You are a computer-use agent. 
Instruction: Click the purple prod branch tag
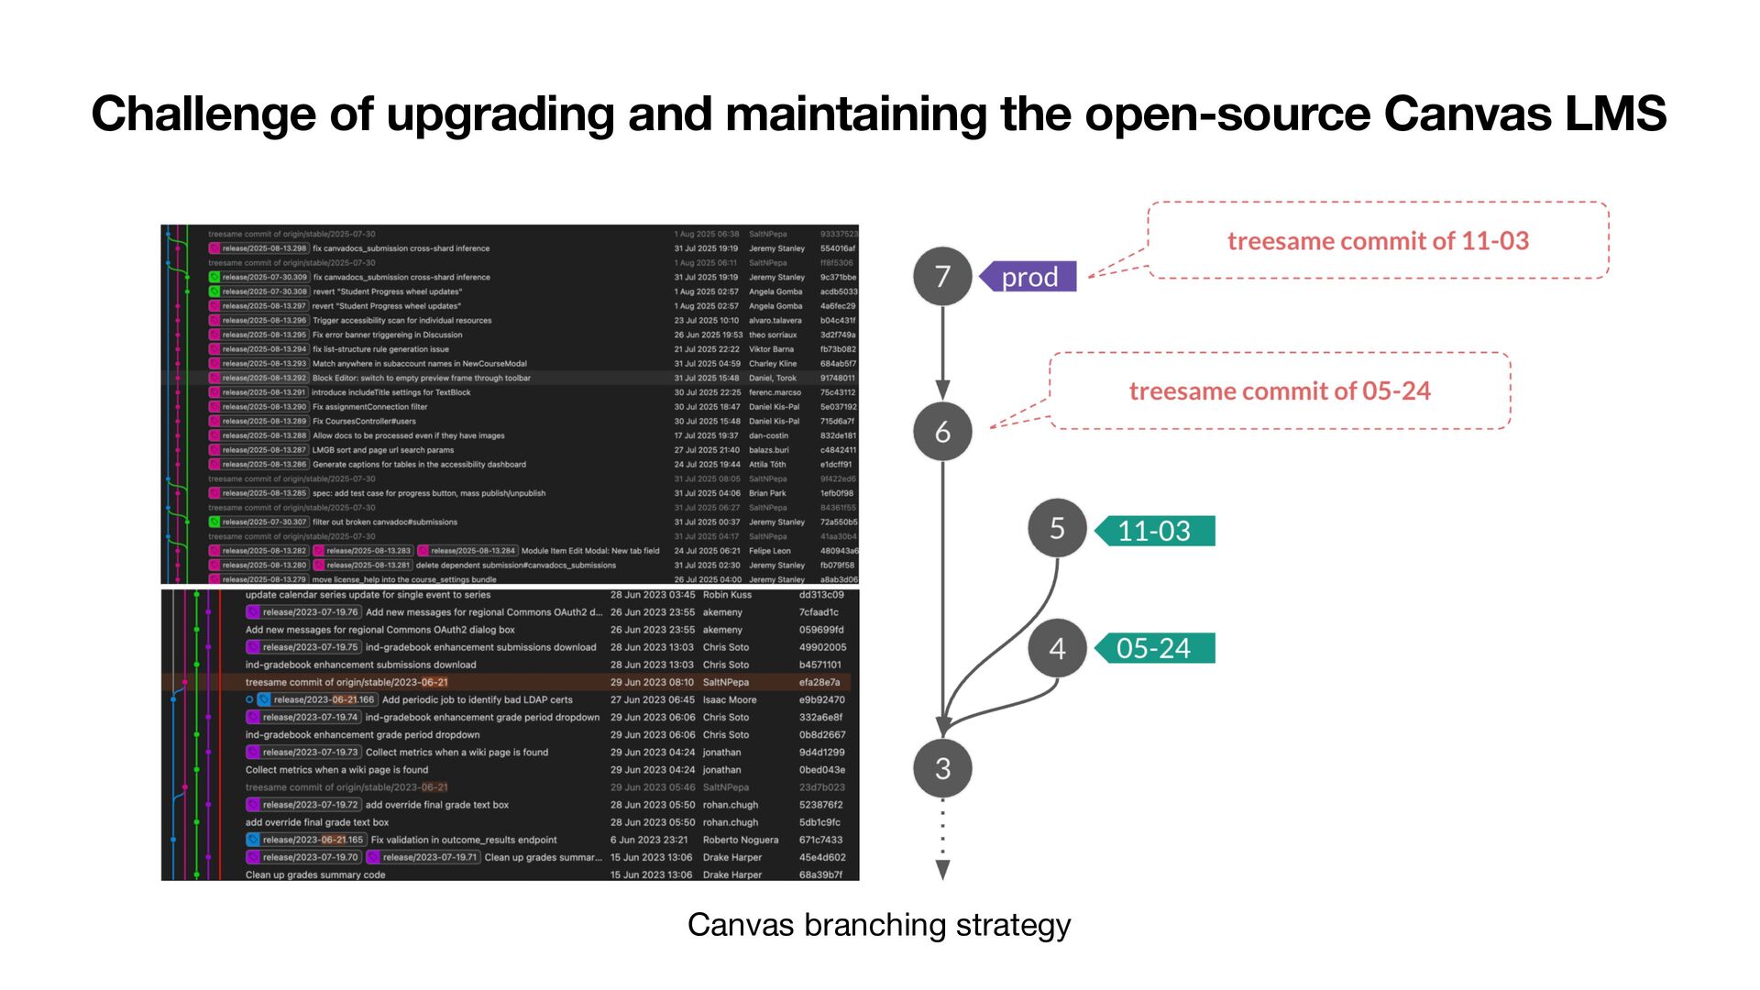[x=1028, y=277]
